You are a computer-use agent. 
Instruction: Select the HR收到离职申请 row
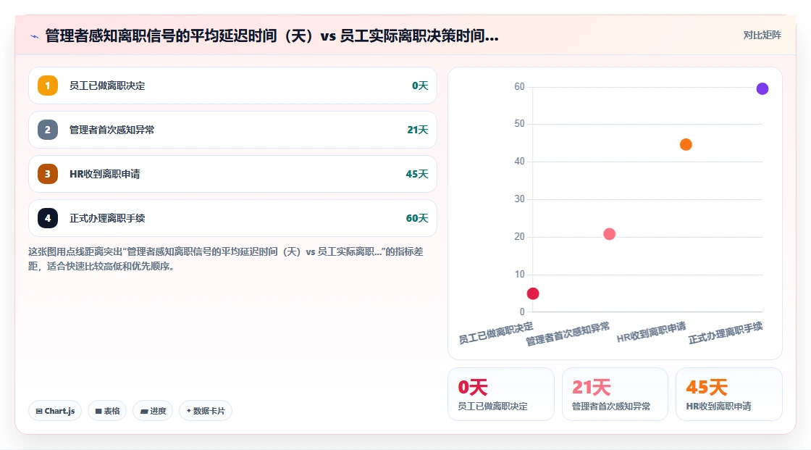[x=232, y=174]
